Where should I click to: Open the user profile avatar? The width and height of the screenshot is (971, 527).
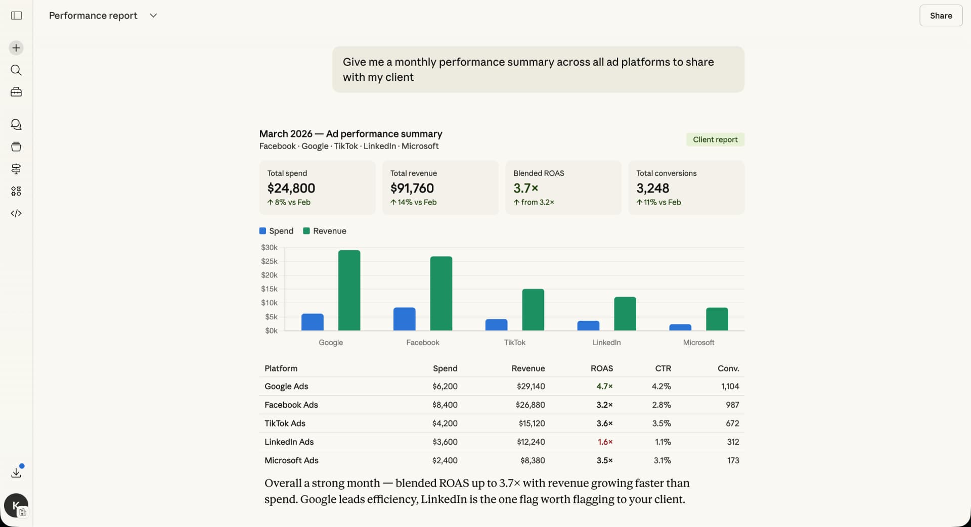point(16,505)
